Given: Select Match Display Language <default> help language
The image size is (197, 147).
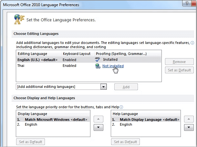Looking at the screenshot, I should [x=146, y=120].
